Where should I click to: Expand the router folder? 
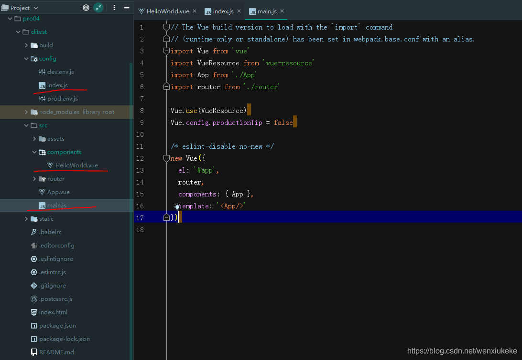coord(34,179)
